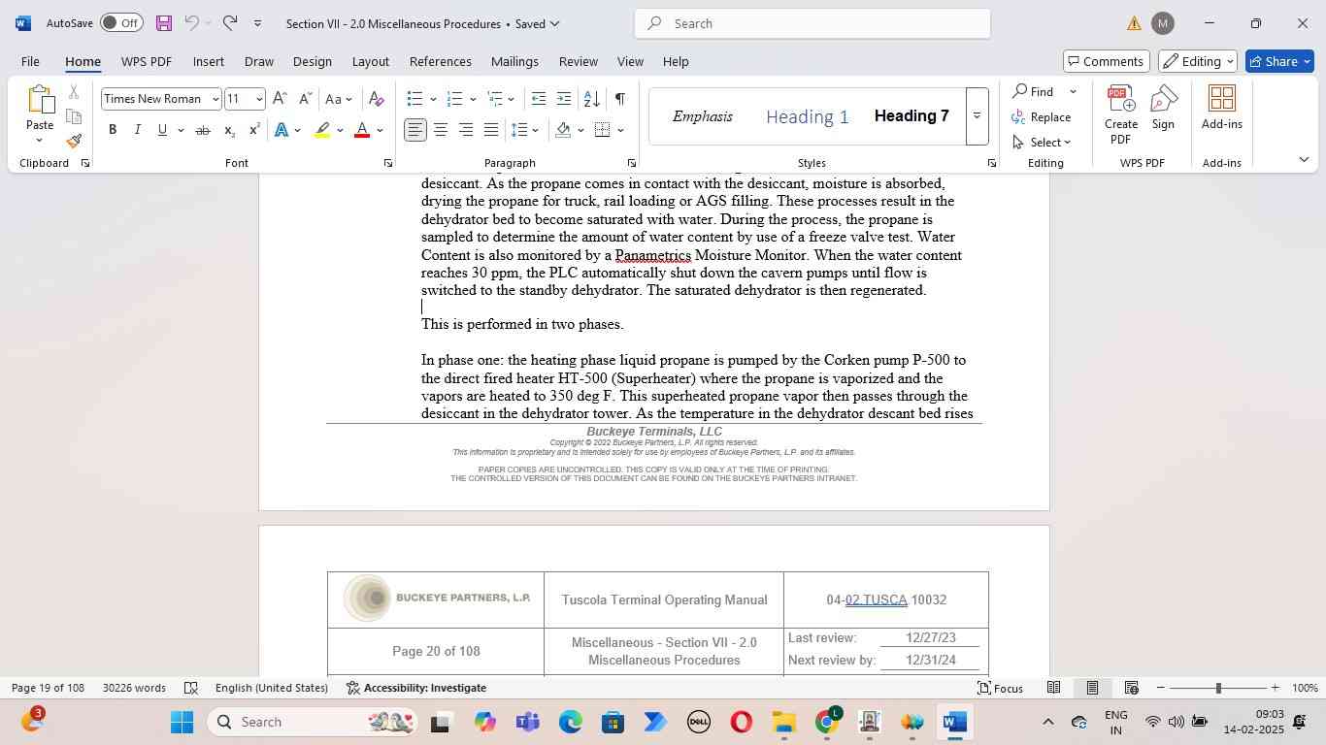1326x745 pixels.
Task: Click the Clear All Formatting icon
Action: click(x=377, y=99)
